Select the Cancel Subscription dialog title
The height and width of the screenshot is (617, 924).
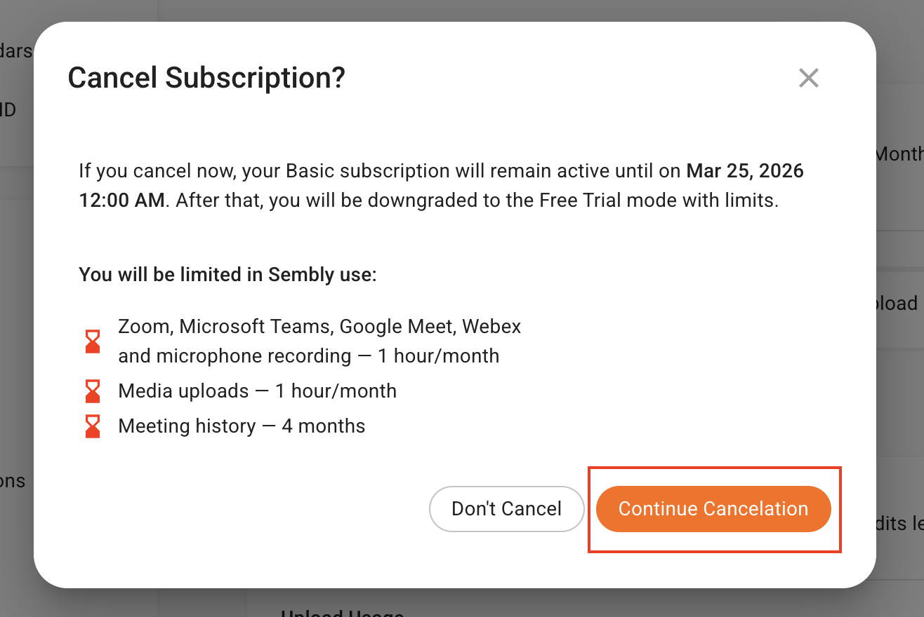click(206, 77)
